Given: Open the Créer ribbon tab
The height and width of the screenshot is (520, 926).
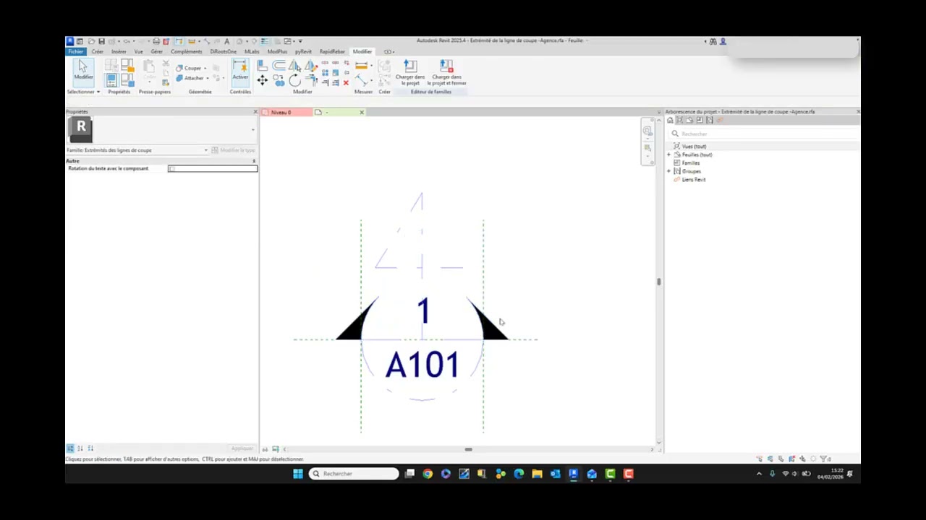Looking at the screenshot, I should coord(98,51).
